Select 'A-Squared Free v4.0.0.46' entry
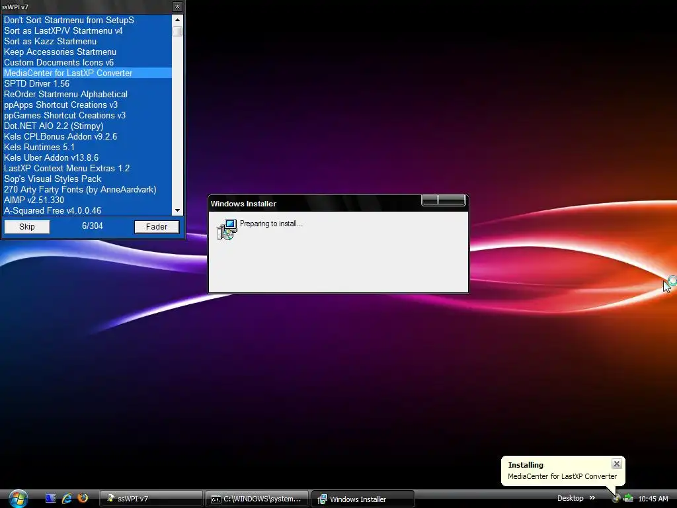 [x=87, y=210]
